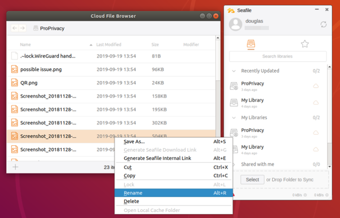The image size is (340, 218).
Task: Collapse the My Libraries section
Action: pos(234,118)
